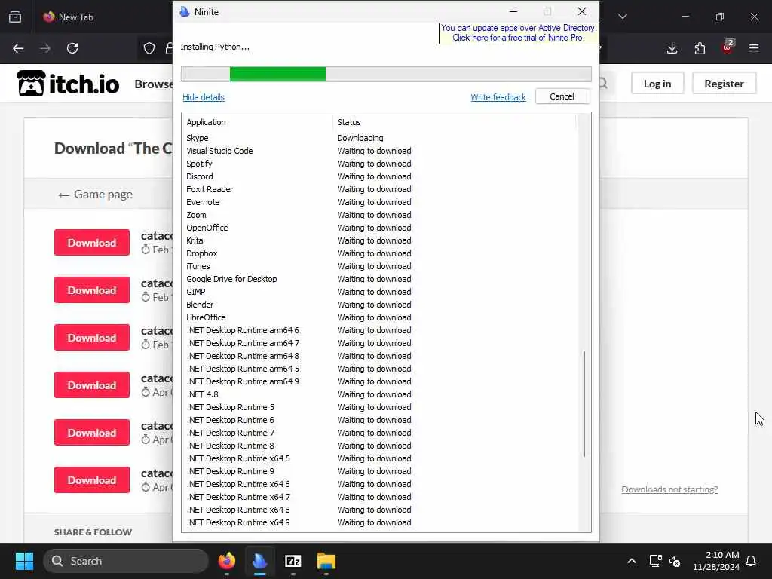
Task: Cancel the Ninite installation
Action: click(562, 96)
